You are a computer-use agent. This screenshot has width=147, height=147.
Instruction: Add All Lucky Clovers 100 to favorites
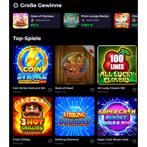click(134, 90)
